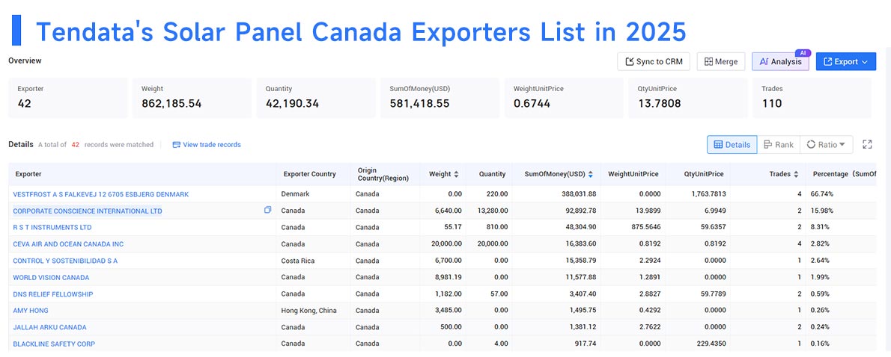The image size is (891, 357).
Task: Open VESTFROST A S FALKEVEJ exporter link
Action: click(100, 194)
